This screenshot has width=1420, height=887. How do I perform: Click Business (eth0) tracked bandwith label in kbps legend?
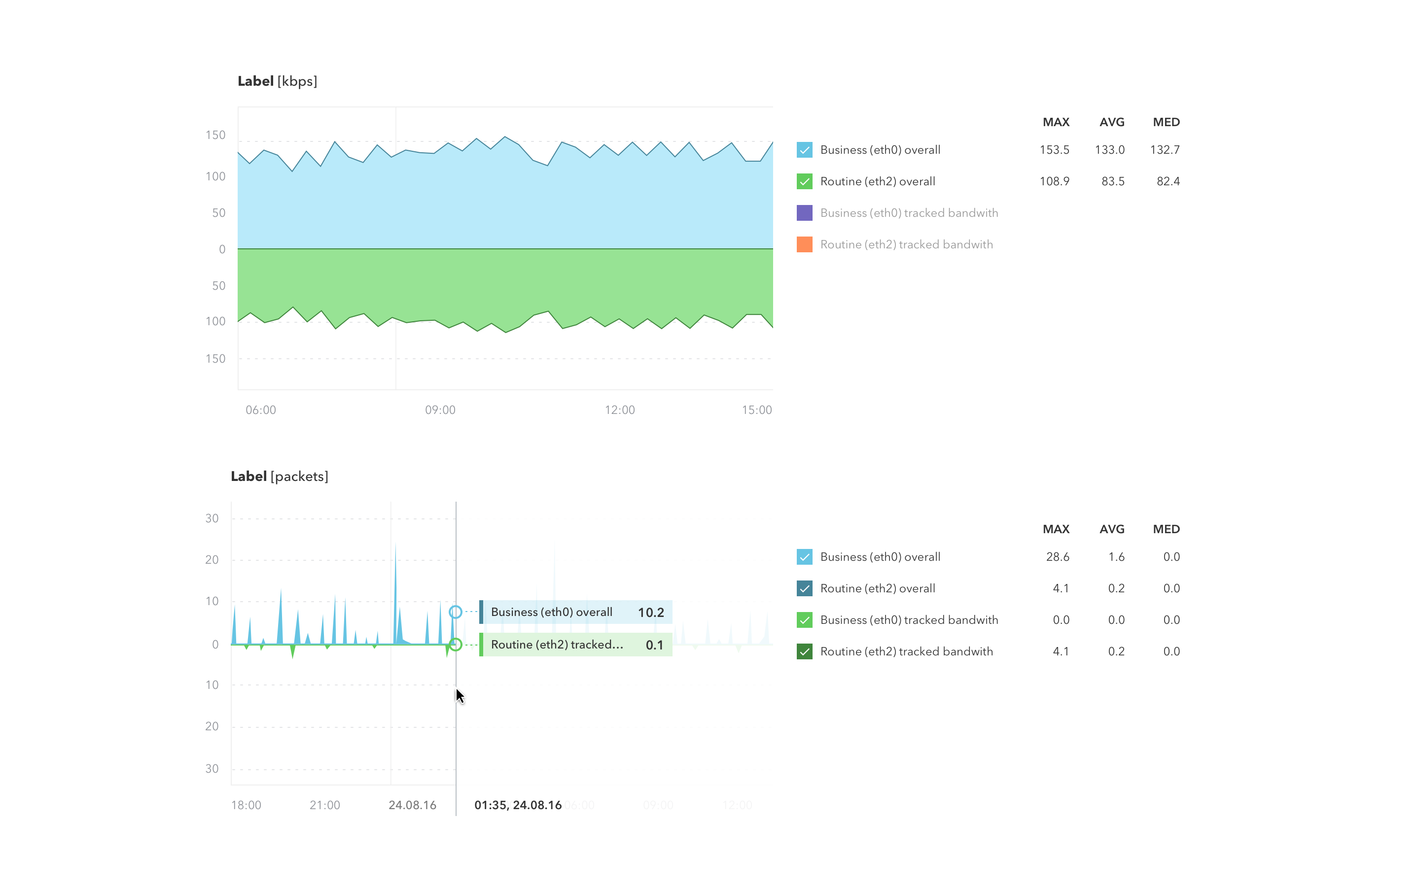(909, 213)
